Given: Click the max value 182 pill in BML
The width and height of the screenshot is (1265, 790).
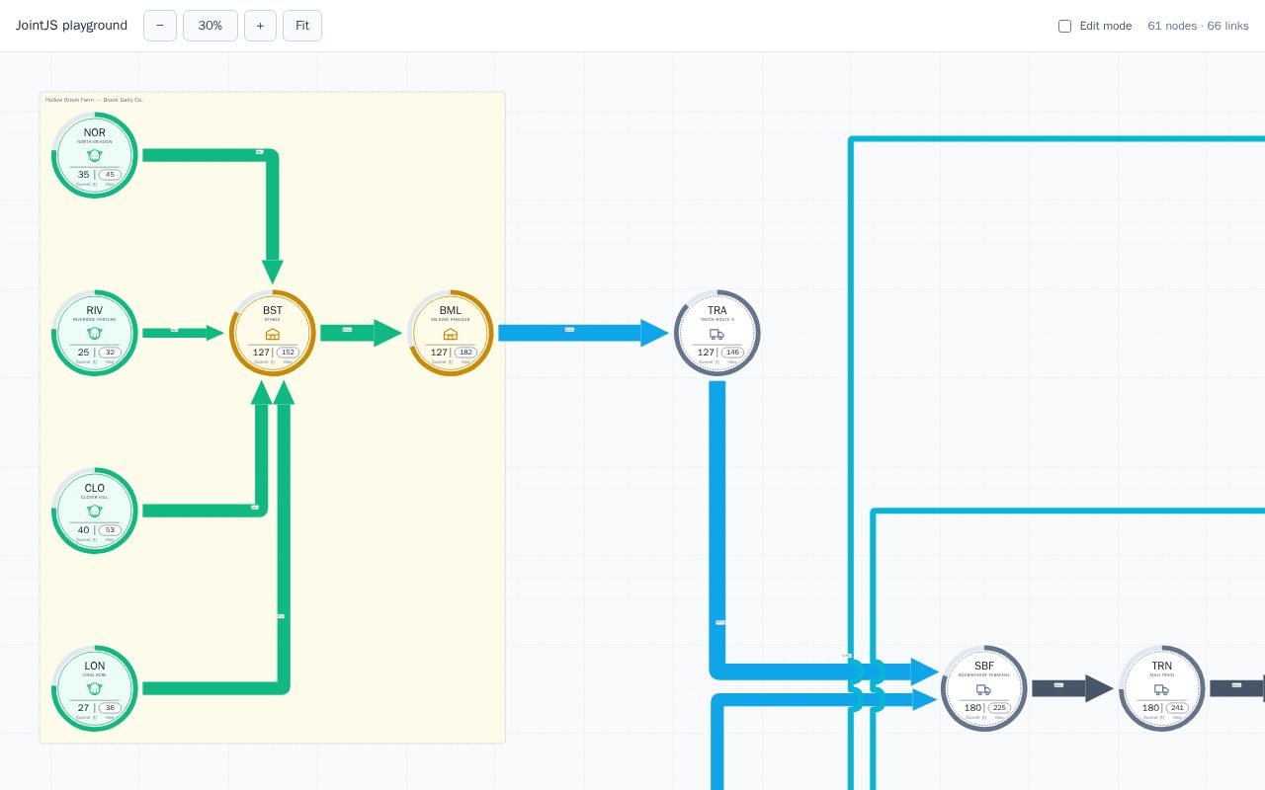Looking at the screenshot, I should [465, 353].
